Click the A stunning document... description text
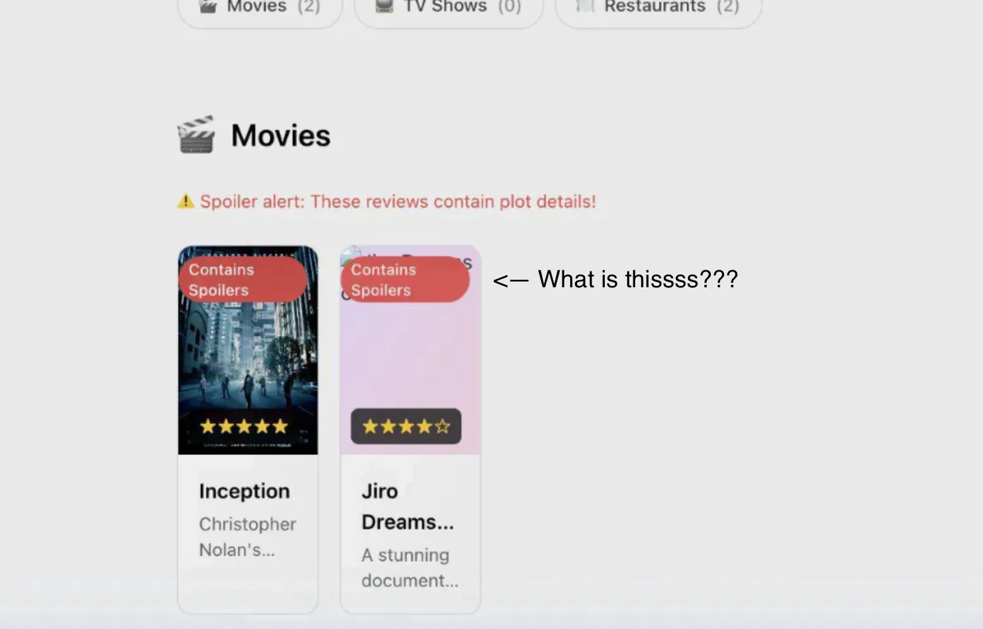Image resolution: width=983 pixels, height=629 pixels. (x=410, y=568)
